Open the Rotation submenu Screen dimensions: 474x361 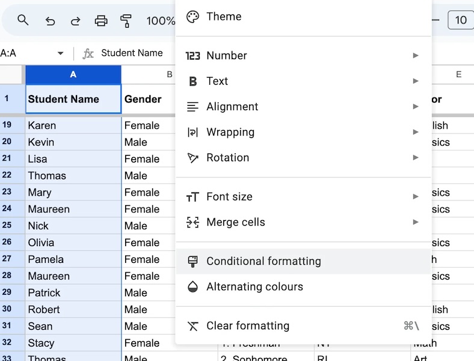point(303,158)
